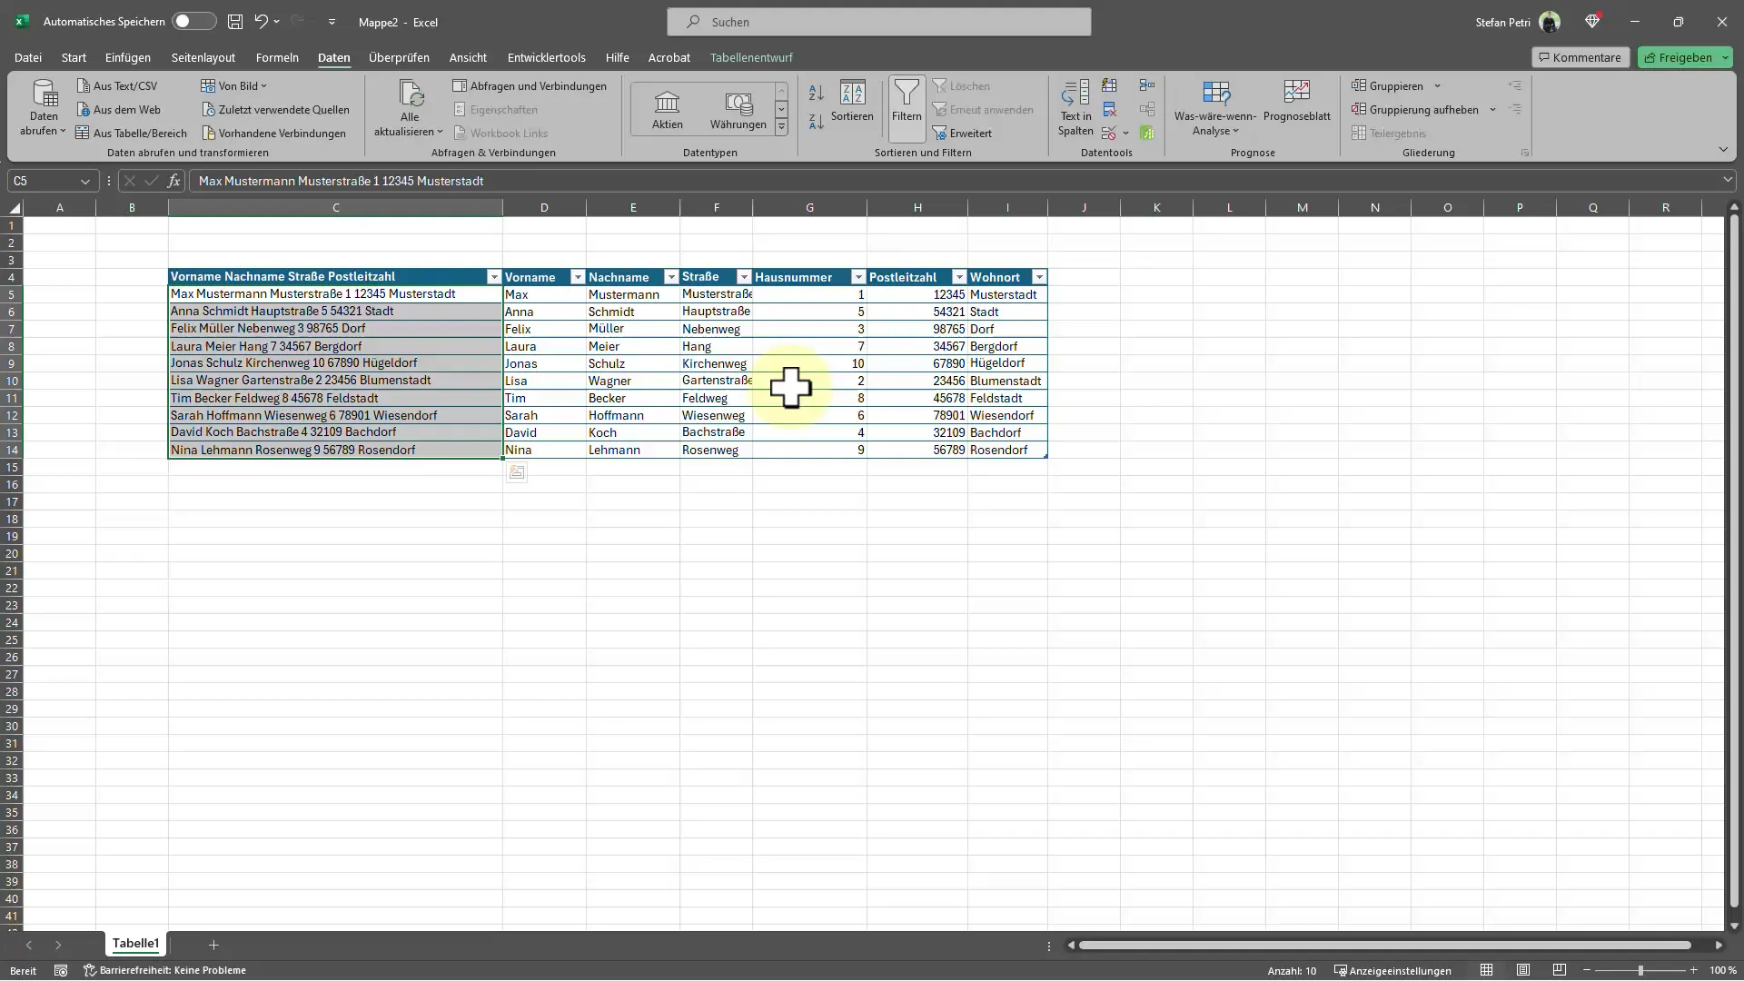This screenshot has height=981, width=1744.
Task: Click Alle aktualisieren icon
Action: tap(411, 93)
